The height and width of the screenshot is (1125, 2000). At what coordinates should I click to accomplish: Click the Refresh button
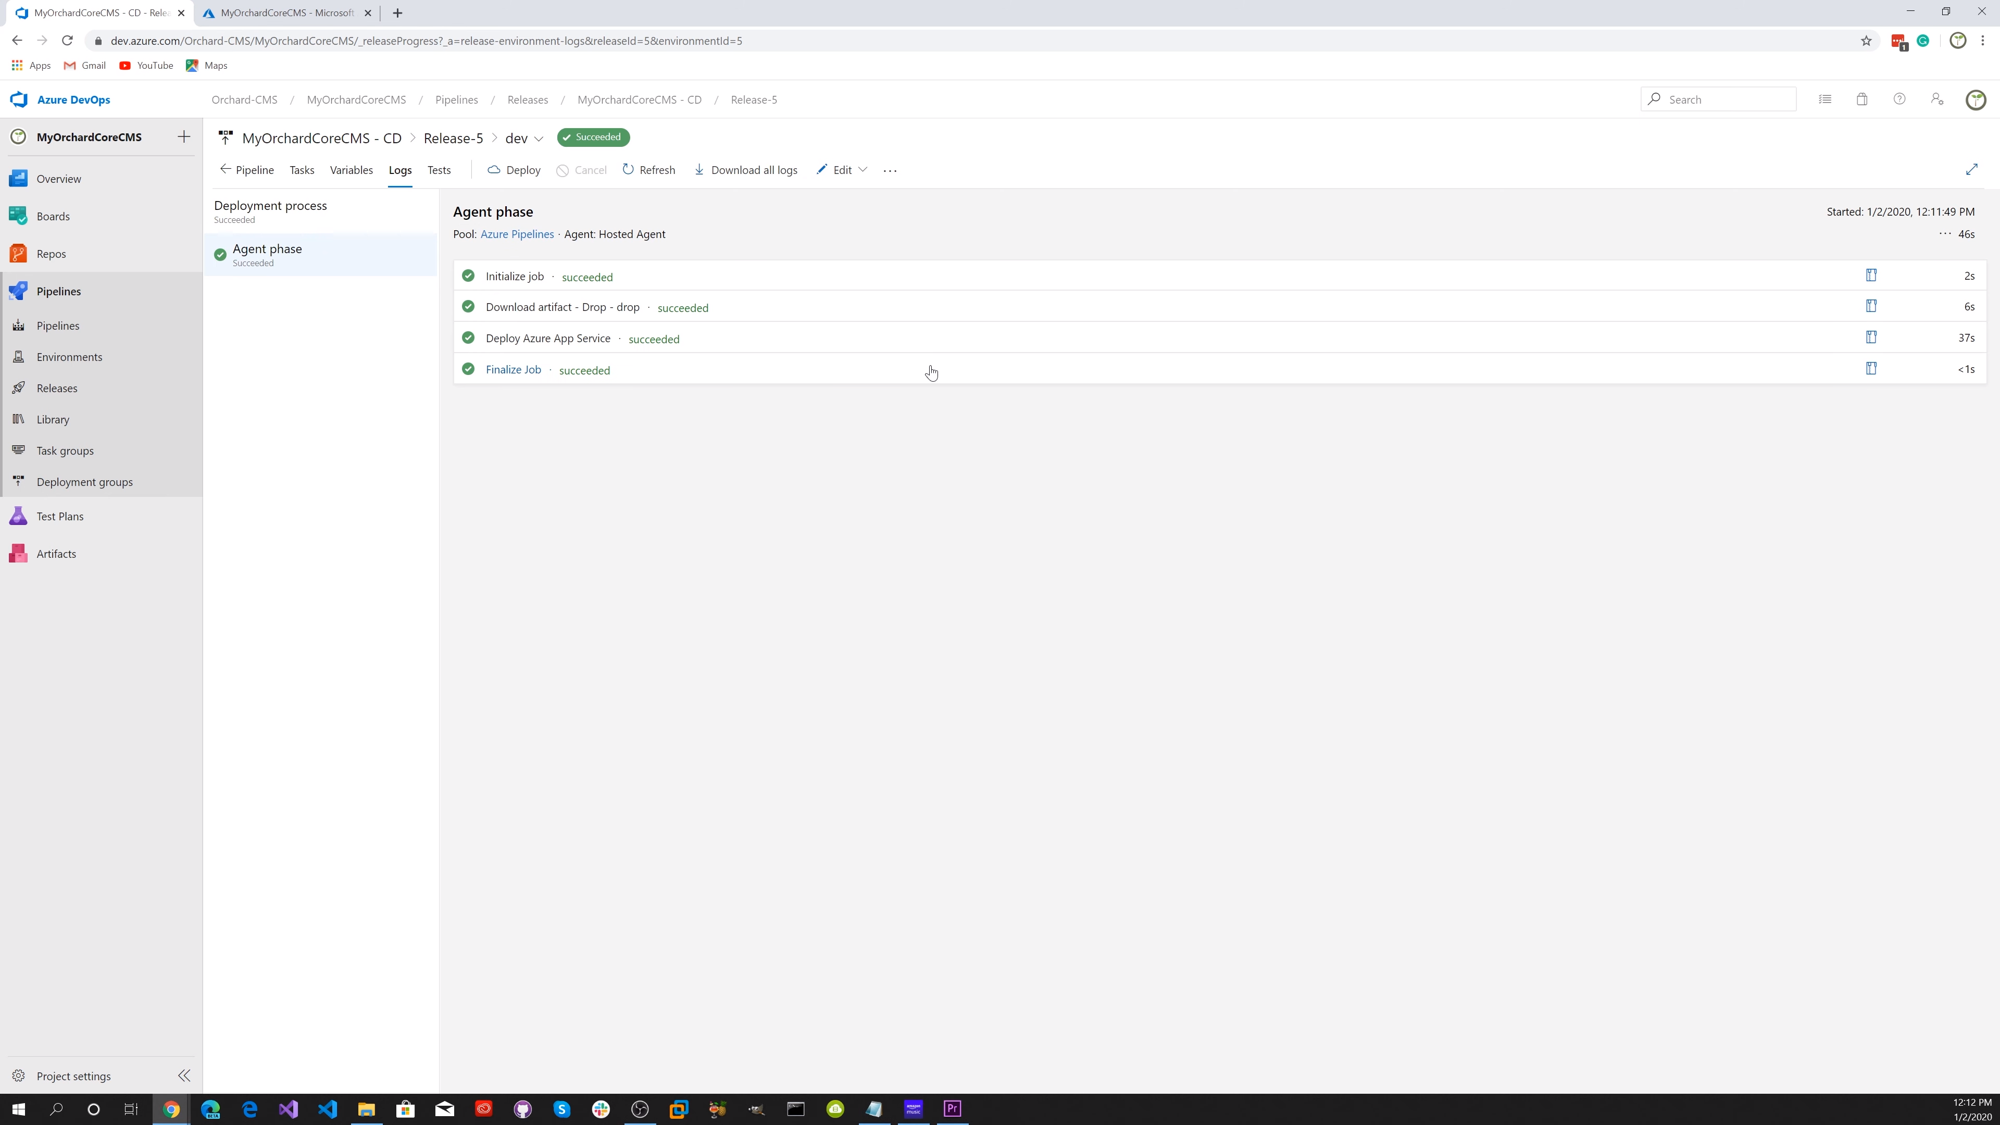pos(648,170)
